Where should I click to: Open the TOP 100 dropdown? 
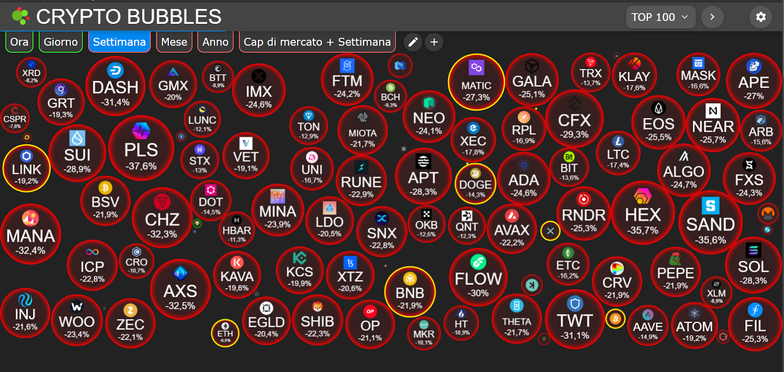(660, 17)
